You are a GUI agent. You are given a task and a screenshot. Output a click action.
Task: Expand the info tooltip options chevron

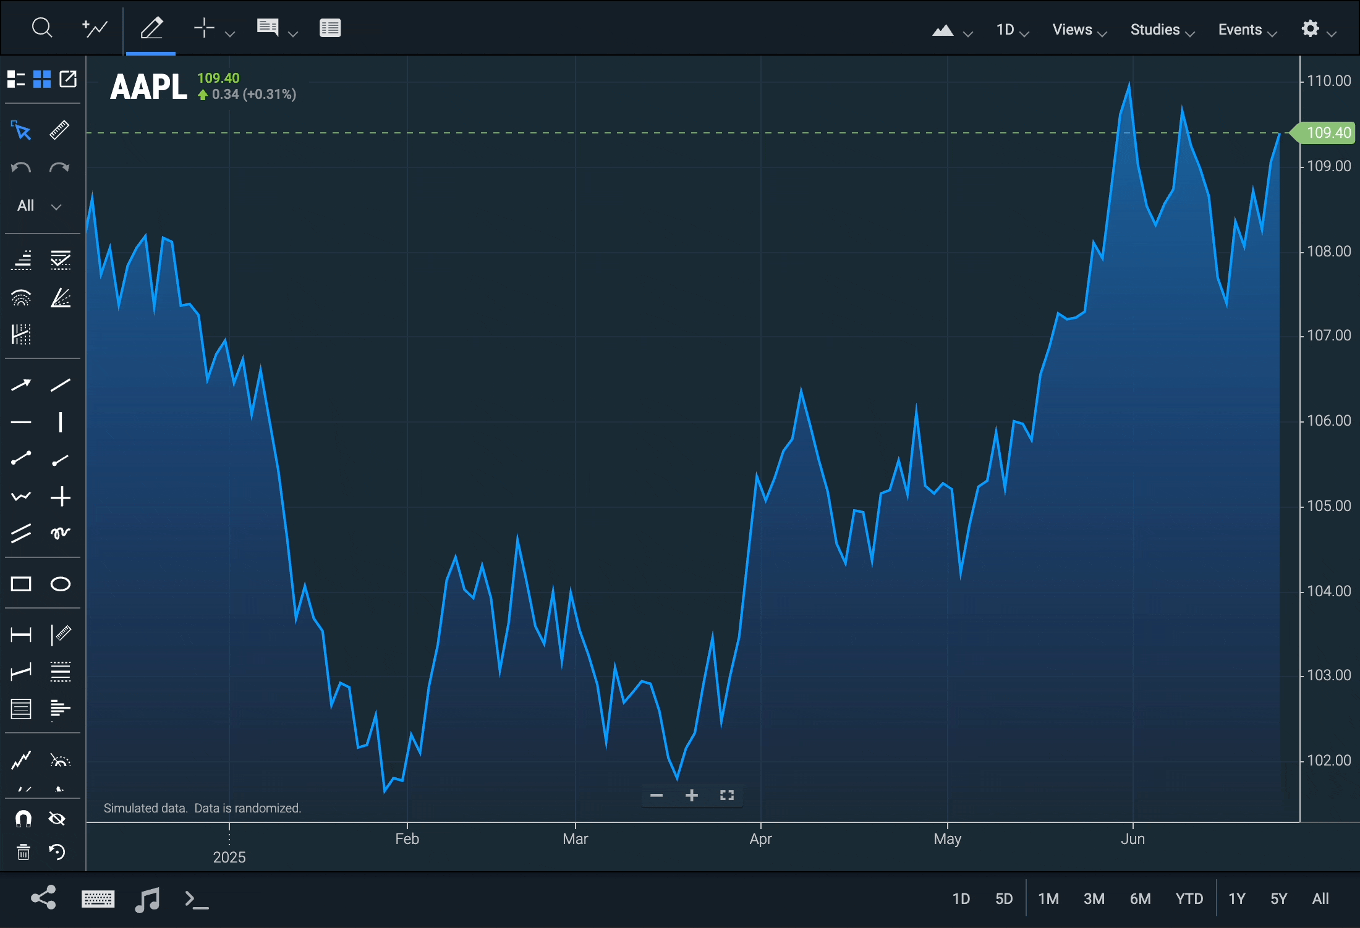coord(293,34)
